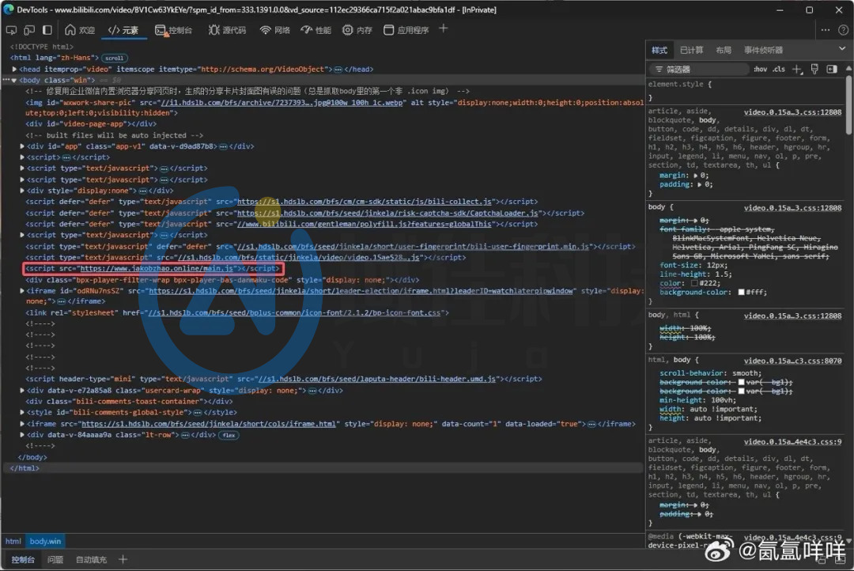Switch to the 网络 (Network) tab

coord(275,30)
